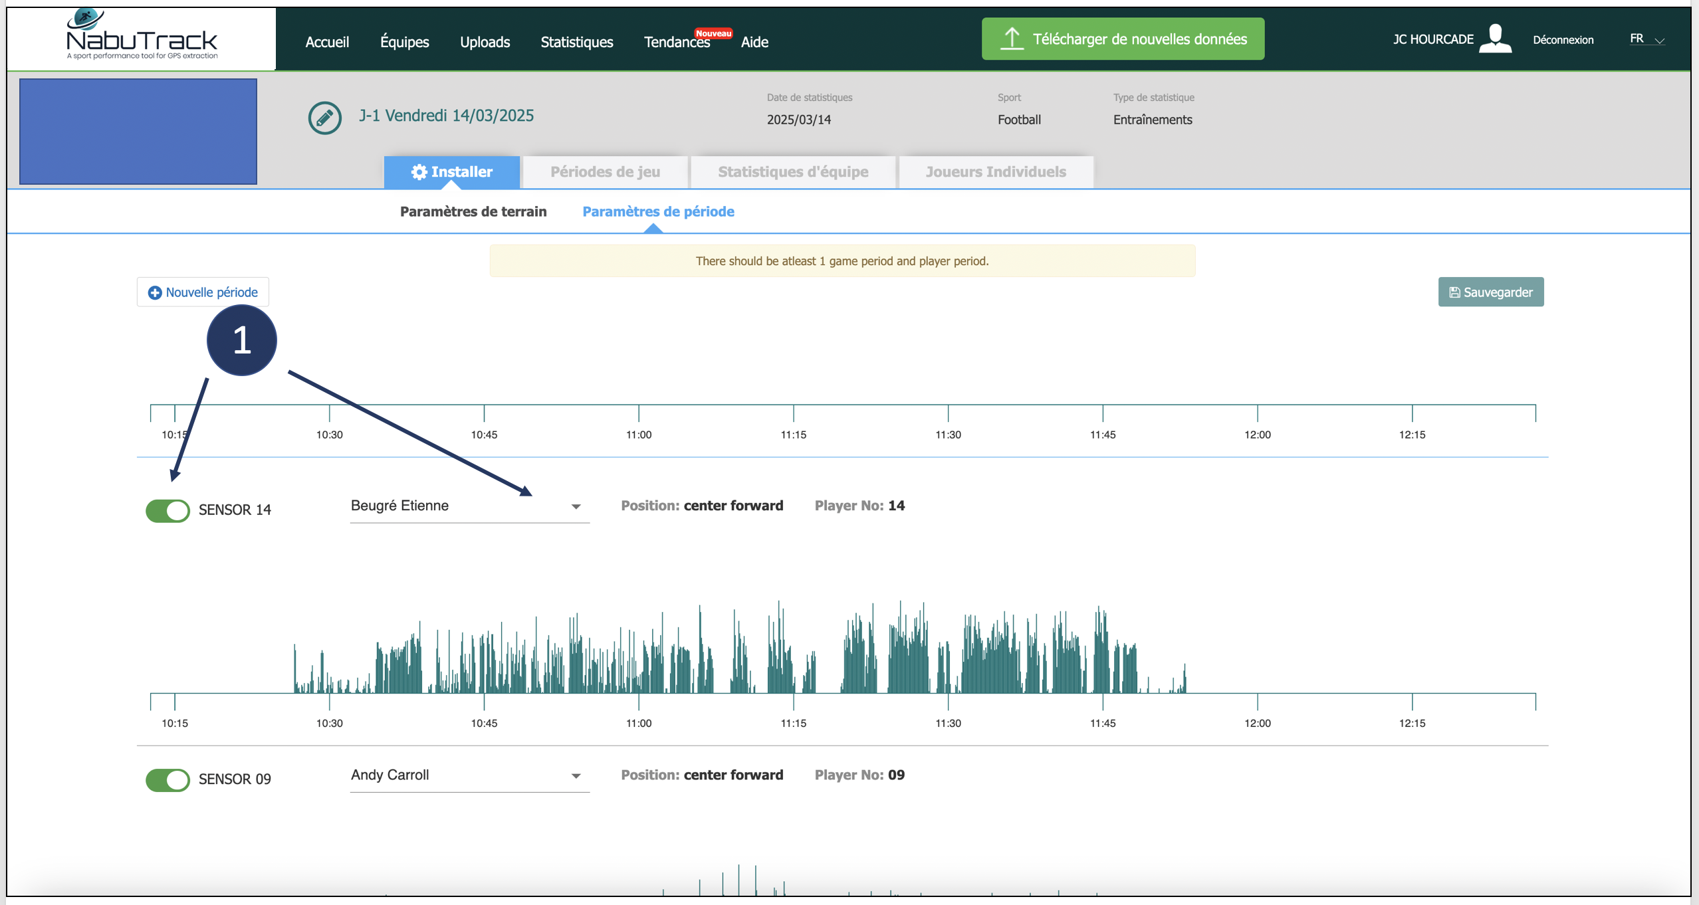Switch to Statistiques d'équipe tab
Screen dimensions: 1699x905
pyautogui.click(x=793, y=172)
